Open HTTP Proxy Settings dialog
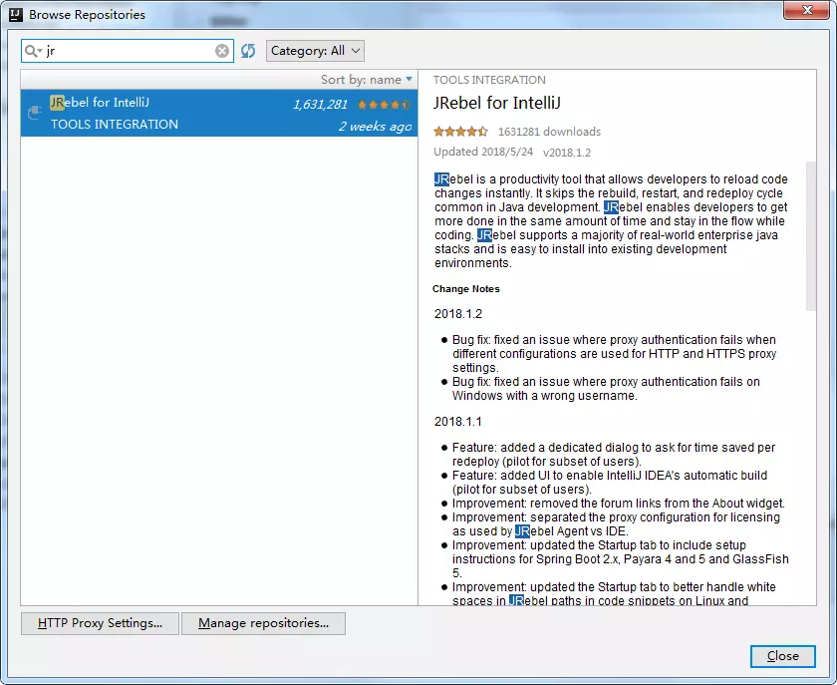 [100, 623]
